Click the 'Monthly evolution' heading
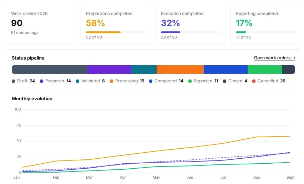 click(32, 98)
